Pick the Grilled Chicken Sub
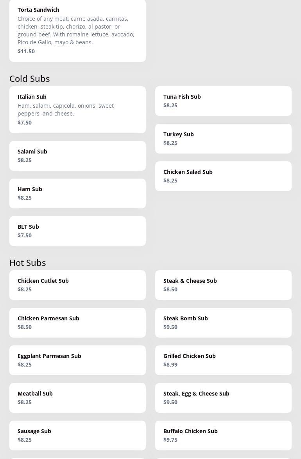Viewport: 301px width, 459px height. (x=223, y=360)
